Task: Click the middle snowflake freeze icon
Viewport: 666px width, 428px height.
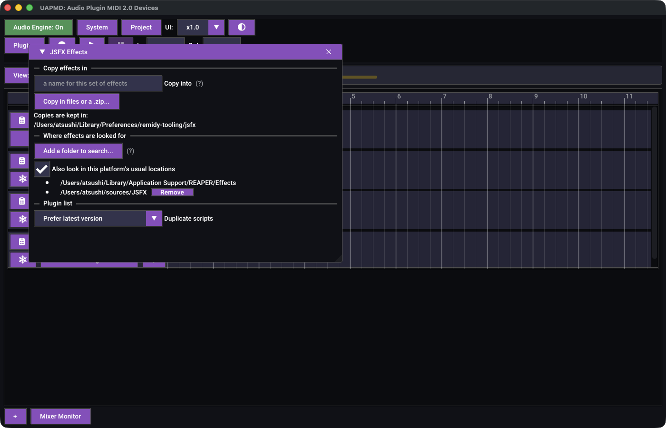Action: [22, 219]
